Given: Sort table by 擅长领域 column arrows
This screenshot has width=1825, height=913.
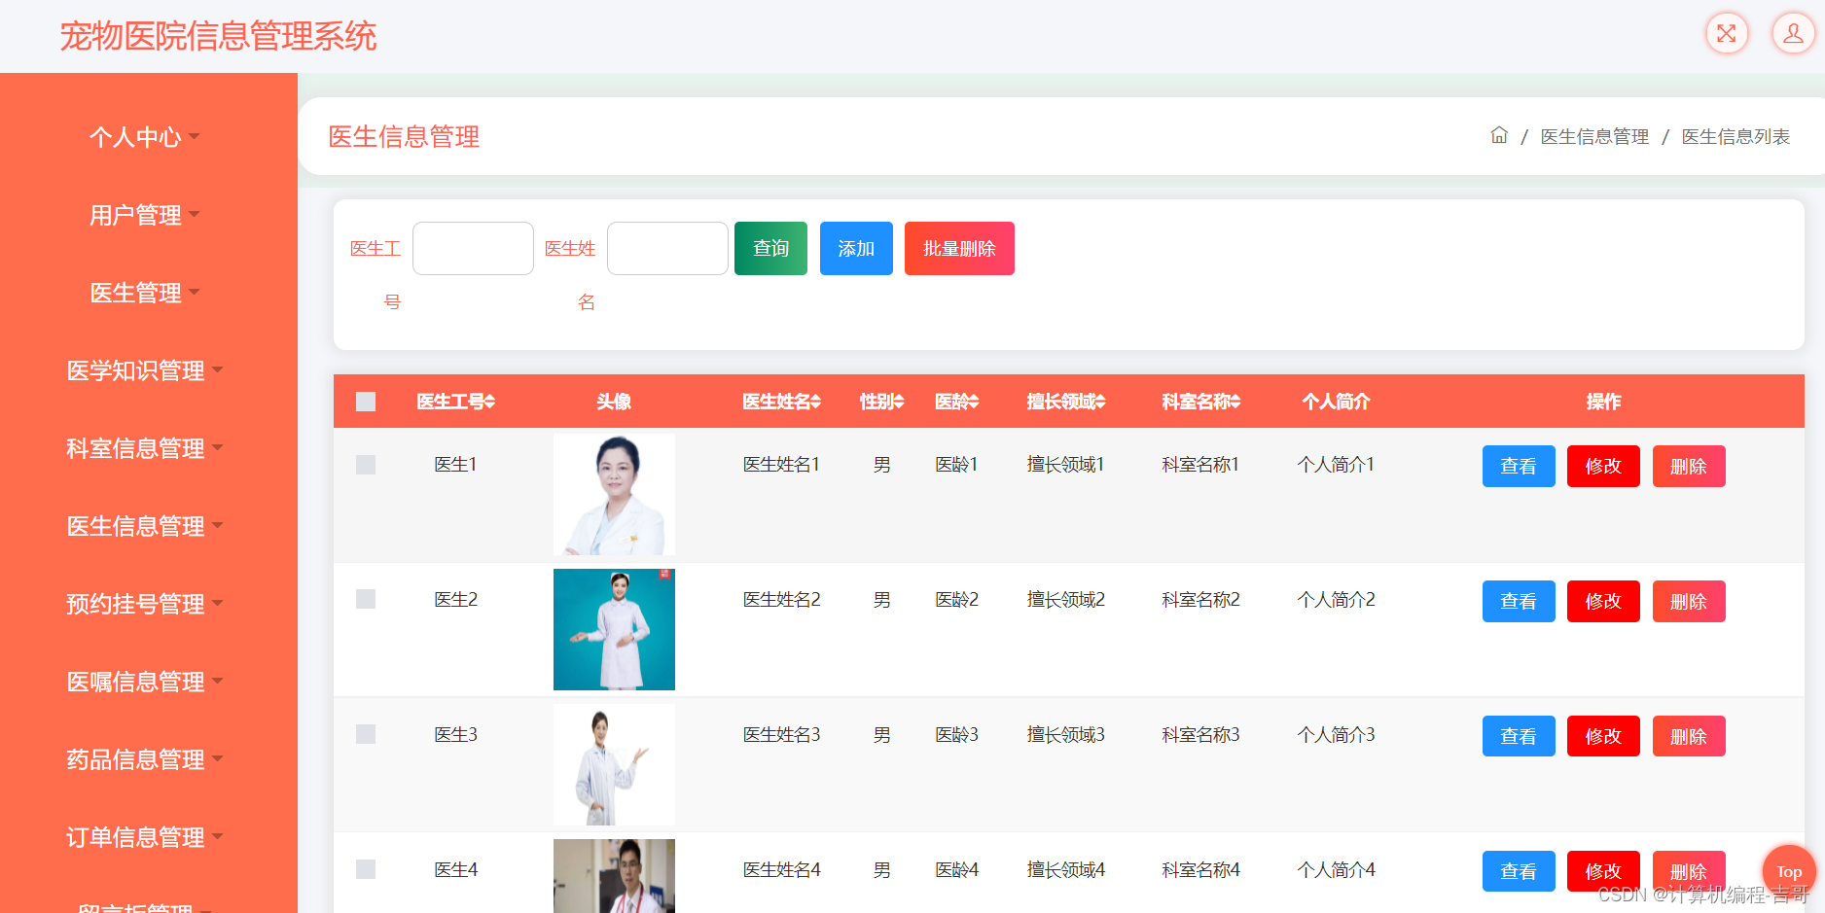Looking at the screenshot, I should [1100, 402].
